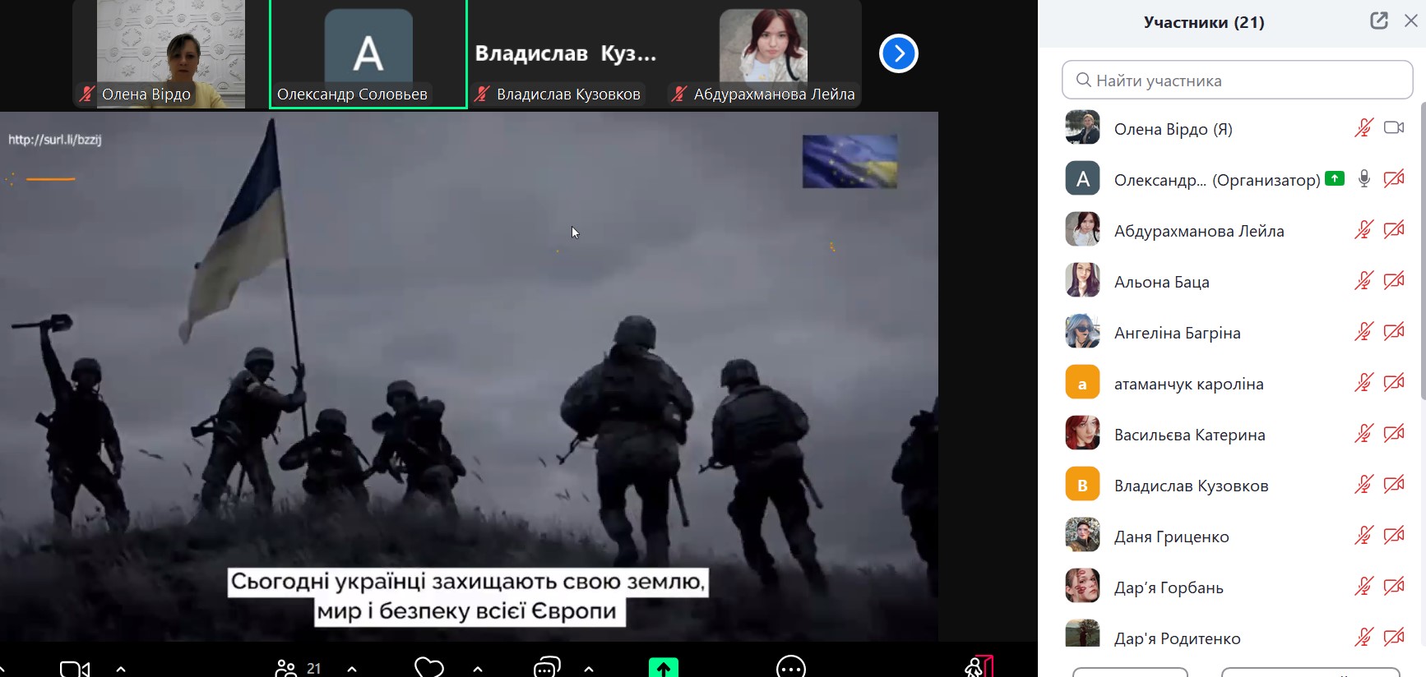Click Дар'я Родитенко participant name
1426x677 pixels.
click(1177, 638)
